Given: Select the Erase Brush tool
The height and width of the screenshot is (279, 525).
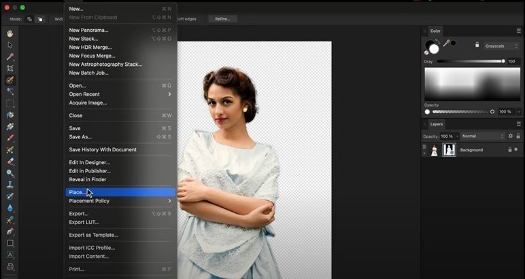Looking at the screenshot, I should pyautogui.click(x=10, y=162).
